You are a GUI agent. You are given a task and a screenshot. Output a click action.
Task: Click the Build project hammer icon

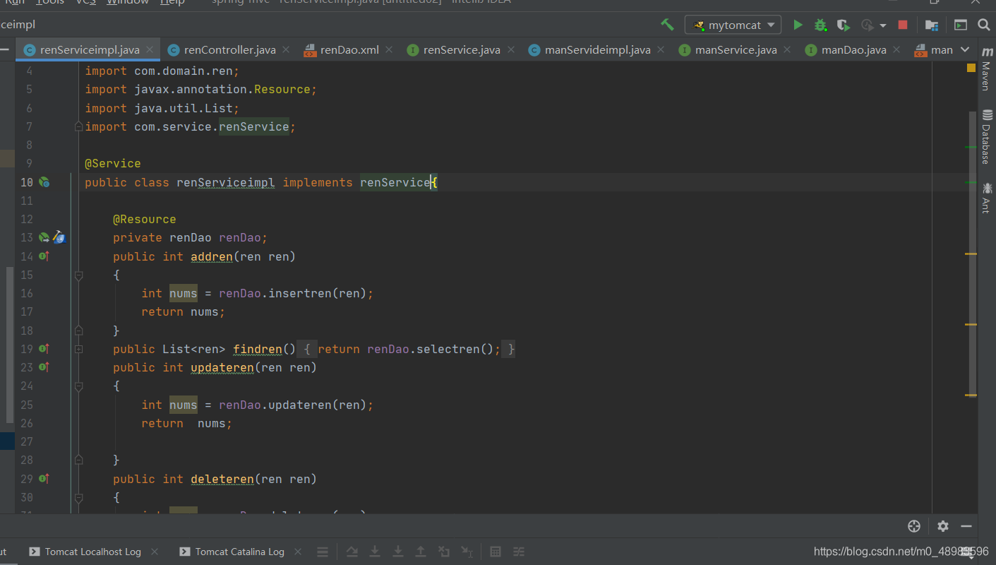pyautogui.click(x=667, y=25)
